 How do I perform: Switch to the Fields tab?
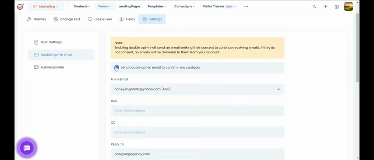(127, 19)
